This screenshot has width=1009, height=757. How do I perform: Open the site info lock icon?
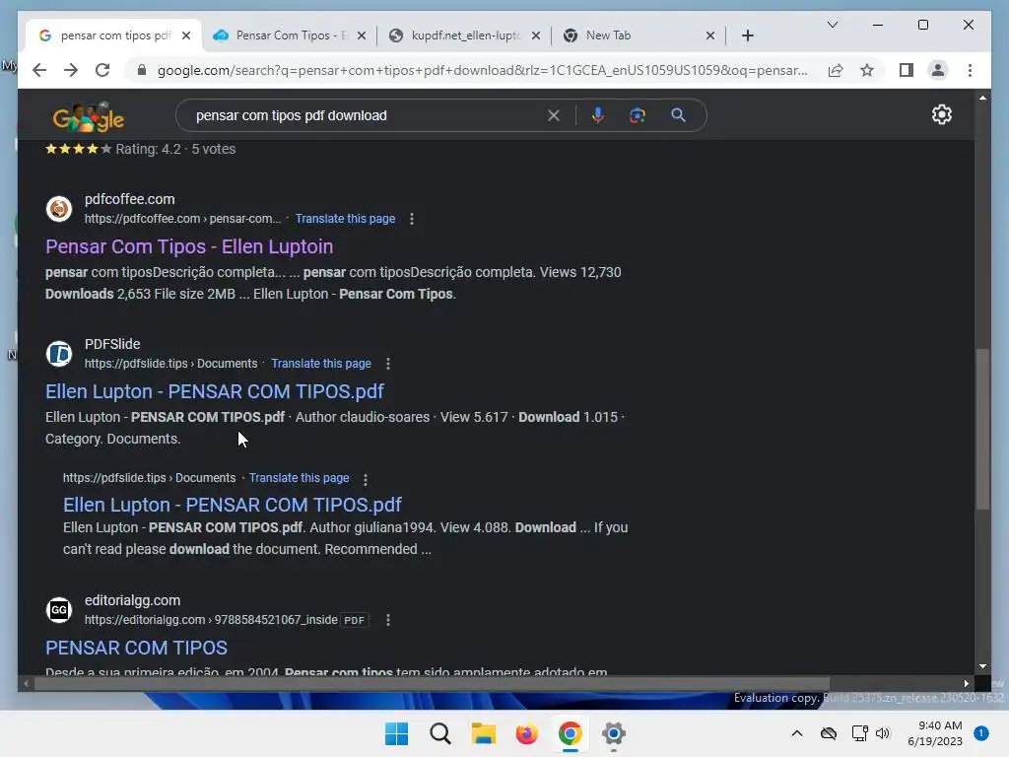[142, 70]
